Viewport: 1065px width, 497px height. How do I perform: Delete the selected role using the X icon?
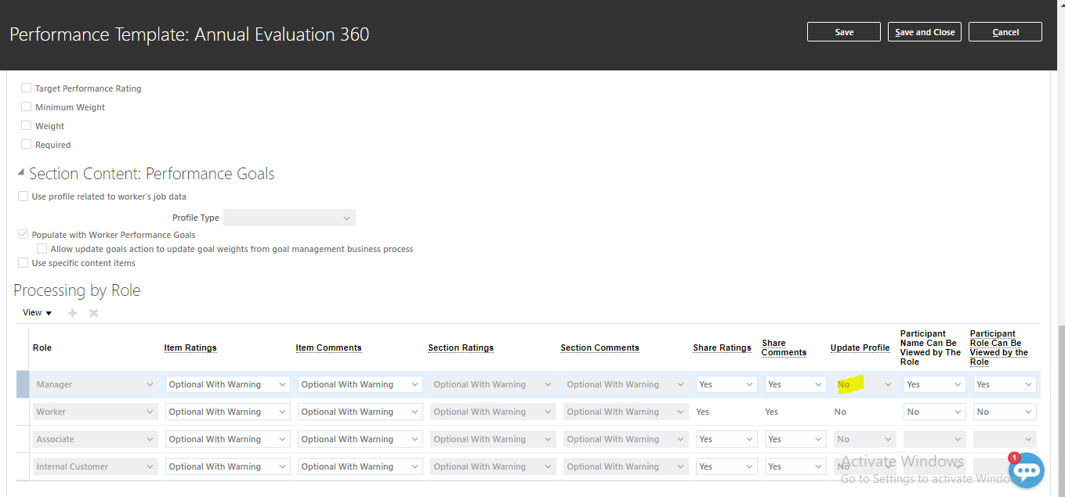[x=92, y=312]
